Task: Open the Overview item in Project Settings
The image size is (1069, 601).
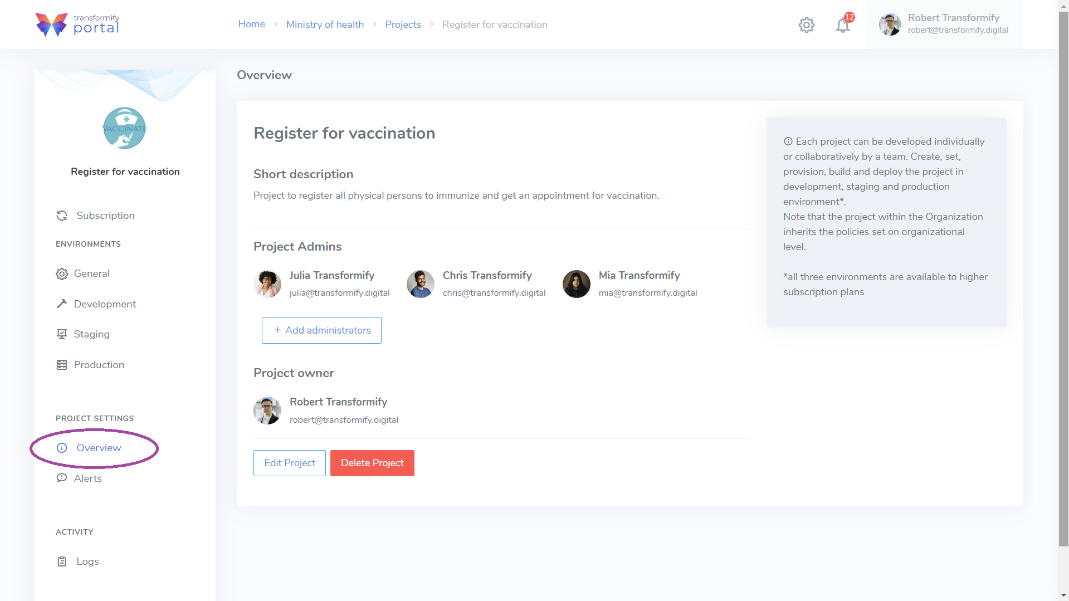Action: pyautogui.click(x=98, y=448)
